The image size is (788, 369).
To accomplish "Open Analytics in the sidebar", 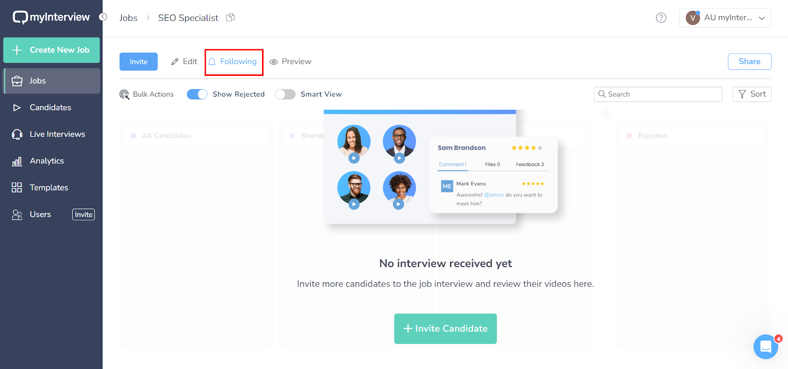I will 47,161.
